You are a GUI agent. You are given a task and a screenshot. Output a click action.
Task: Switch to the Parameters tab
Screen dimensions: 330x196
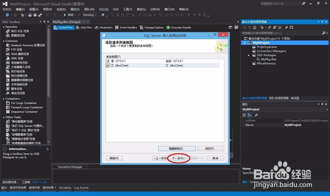coord(104,28)
